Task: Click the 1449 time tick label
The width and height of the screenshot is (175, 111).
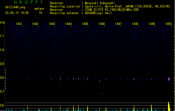Action: (x=152, y=24)
